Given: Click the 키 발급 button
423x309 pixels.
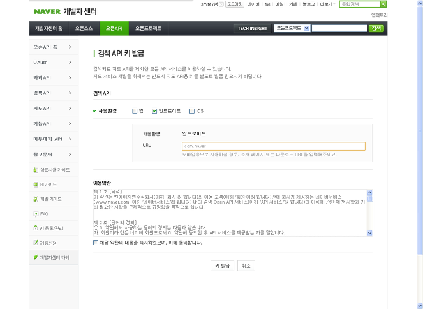Looking at the screenshot, I should (222, 266).
